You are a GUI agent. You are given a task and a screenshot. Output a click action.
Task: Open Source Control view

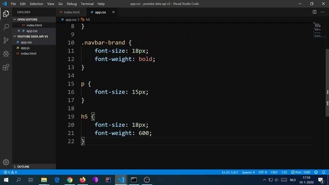(6, 40)
